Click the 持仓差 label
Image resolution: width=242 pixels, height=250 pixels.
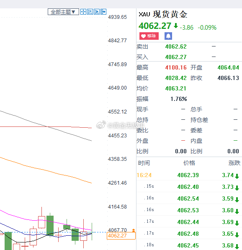(x=199, y=120)
